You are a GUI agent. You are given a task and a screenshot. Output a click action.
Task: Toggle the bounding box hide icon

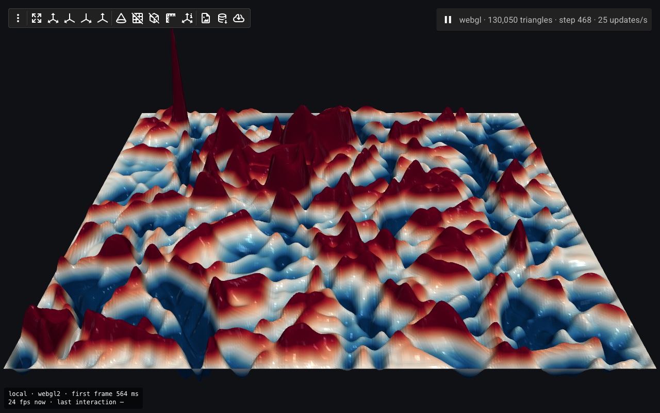(154, 18)
